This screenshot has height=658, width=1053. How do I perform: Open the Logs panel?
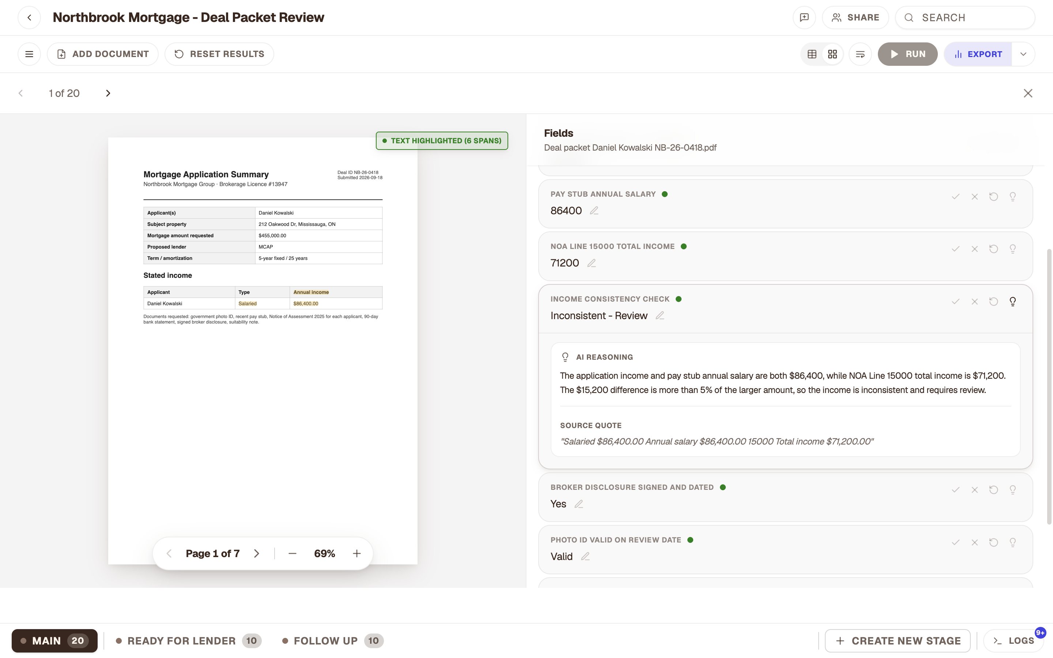1014,640
